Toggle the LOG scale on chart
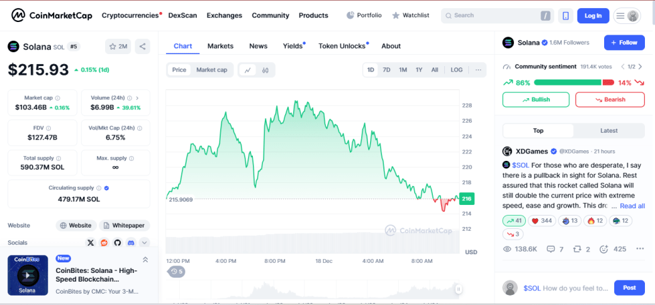The height and width of the screenshot is (305, 655). pos(456,70)
